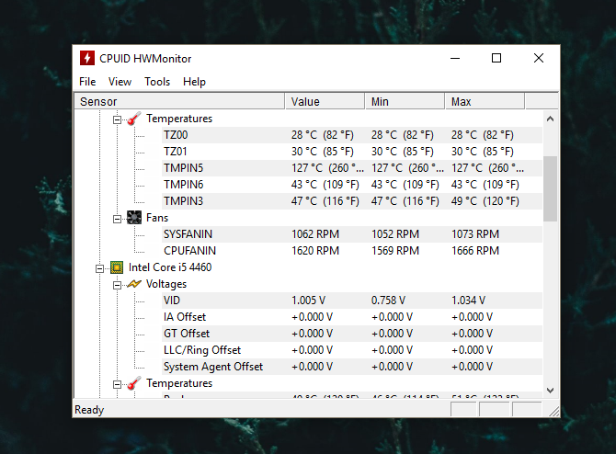Open the File menu
616x454 pixels.
(87, 82)
